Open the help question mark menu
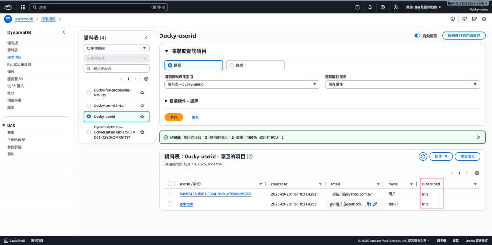 click(x=383, y=7)
